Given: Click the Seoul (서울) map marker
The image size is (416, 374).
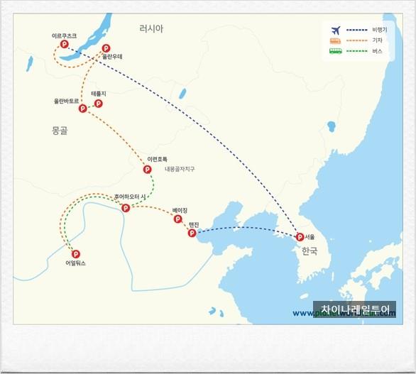Looking at the screenshot, I should (x=300, y=237).
